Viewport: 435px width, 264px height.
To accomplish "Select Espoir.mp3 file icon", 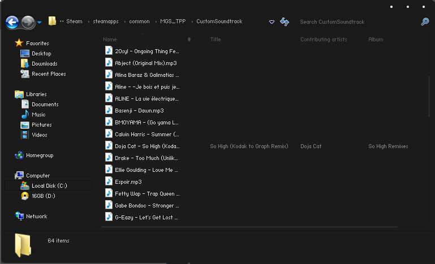I will [x=109, y=181].
